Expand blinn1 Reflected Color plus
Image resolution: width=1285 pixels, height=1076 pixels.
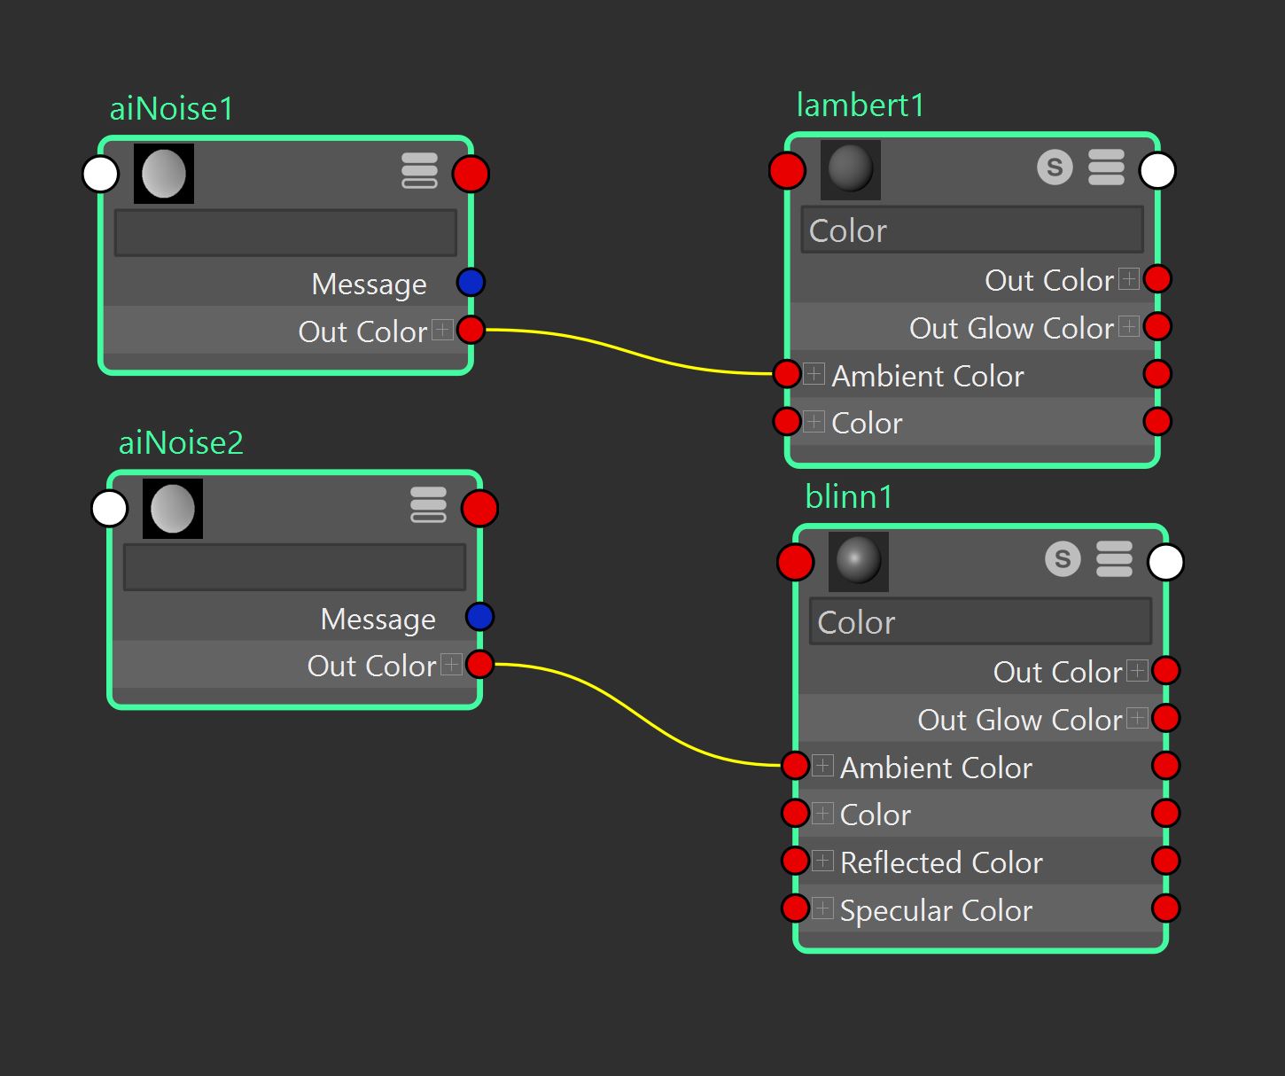click(x=822, y=861)
